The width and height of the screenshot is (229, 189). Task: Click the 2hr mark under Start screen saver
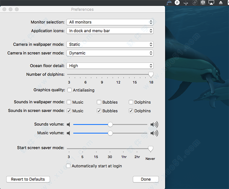pos(137,157)
